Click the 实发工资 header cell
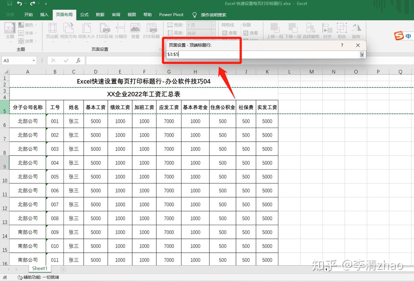Screen dimensions: 414x282 click(267, 107)
